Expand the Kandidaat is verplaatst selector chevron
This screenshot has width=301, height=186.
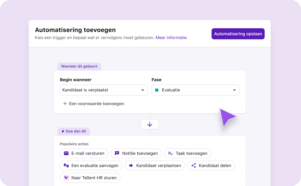(143, 90)
